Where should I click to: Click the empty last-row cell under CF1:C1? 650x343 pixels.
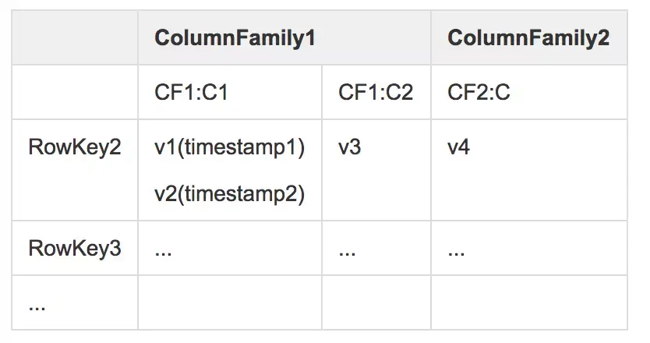tap(230, 302)
